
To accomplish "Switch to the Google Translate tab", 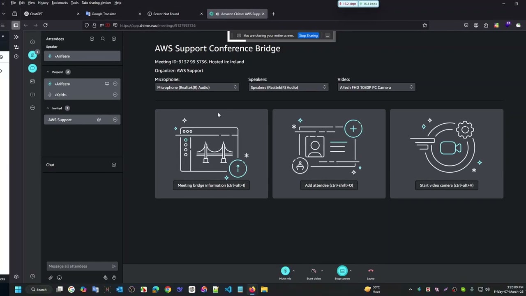I will coord(113,14).
